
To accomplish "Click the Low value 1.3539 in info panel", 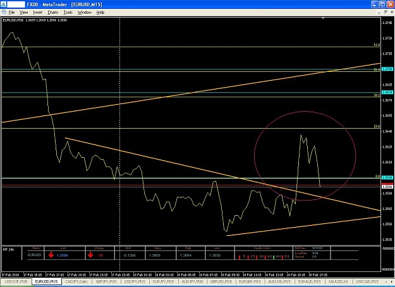I will coord(215,255).
